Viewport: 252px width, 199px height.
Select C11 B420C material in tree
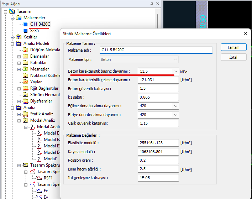[x=40, y=24]
